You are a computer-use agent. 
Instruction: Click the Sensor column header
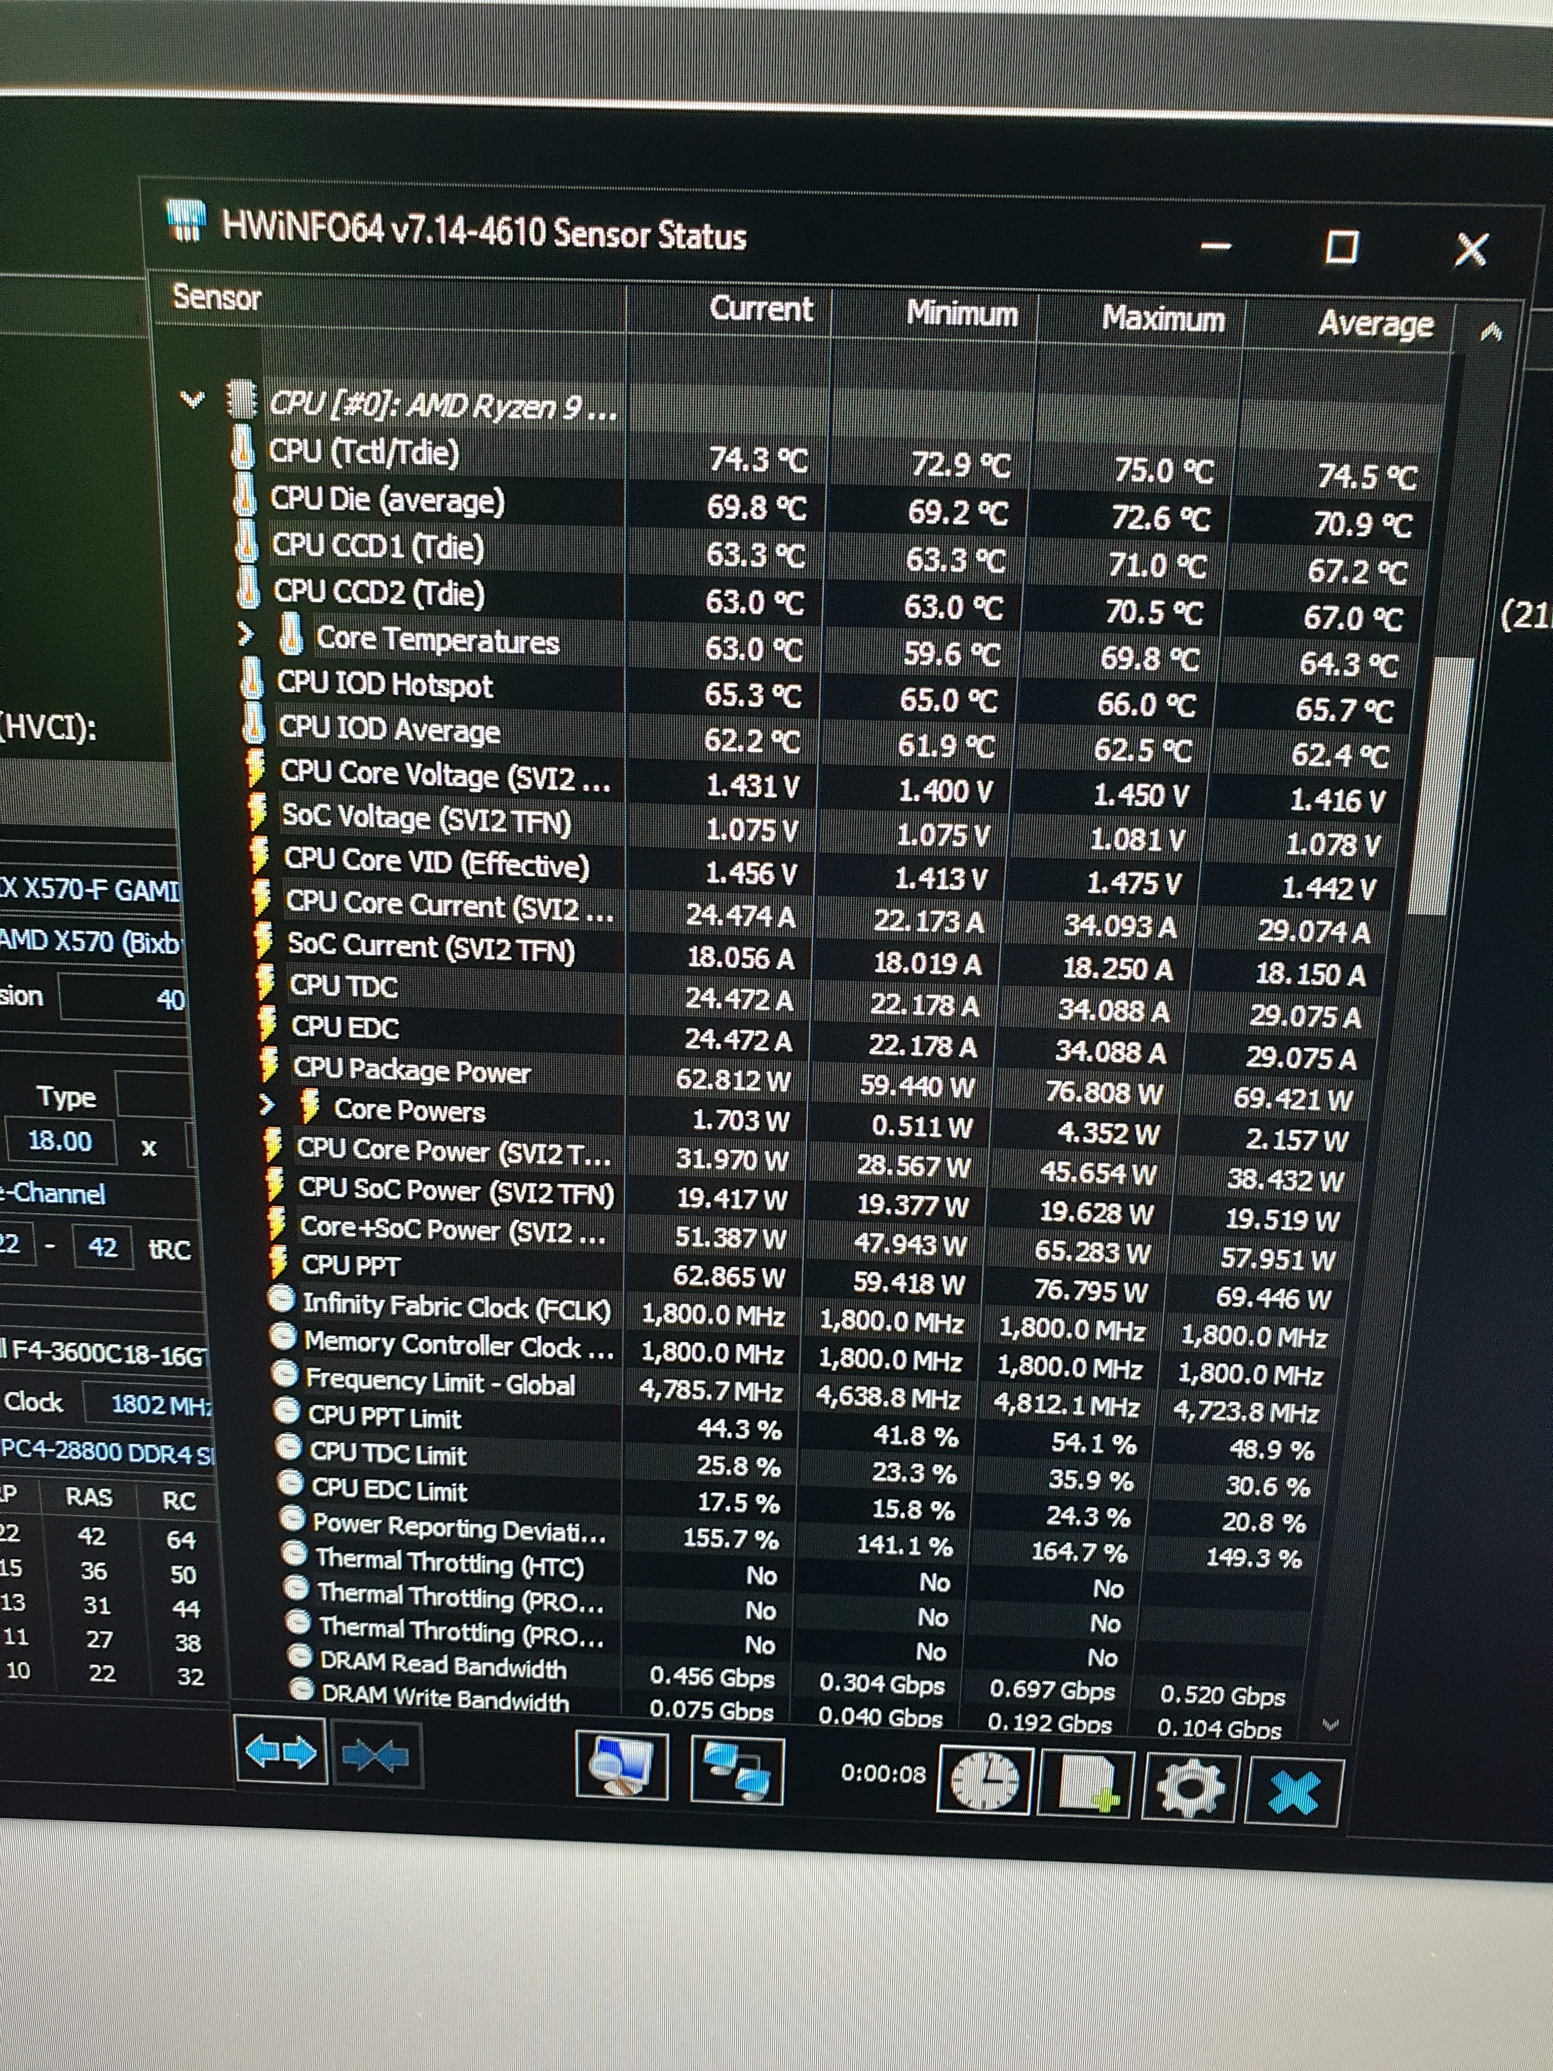(x=216, y=298)
